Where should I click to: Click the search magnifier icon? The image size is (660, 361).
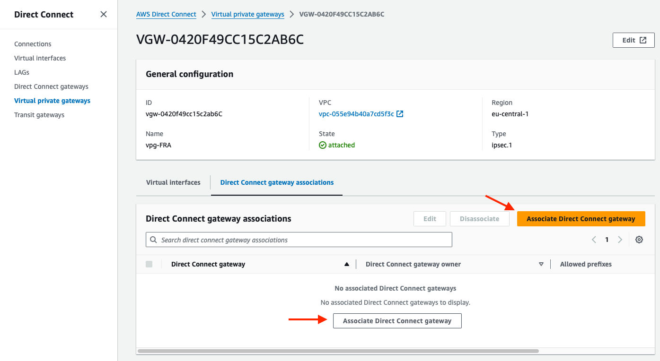click(x=153, y=240)
